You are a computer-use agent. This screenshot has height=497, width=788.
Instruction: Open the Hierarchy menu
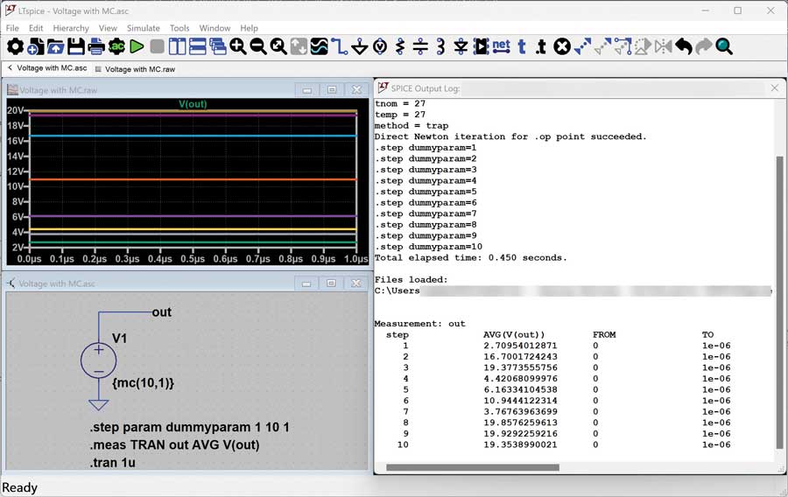(71, 28)
